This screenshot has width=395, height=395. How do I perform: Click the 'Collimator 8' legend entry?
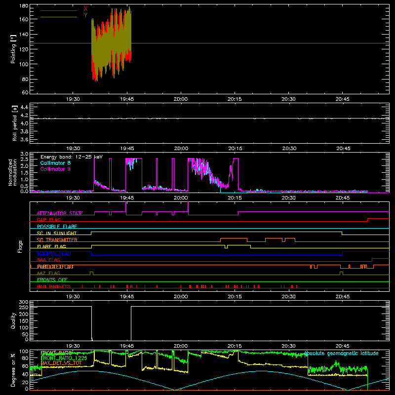pos(55,163)
